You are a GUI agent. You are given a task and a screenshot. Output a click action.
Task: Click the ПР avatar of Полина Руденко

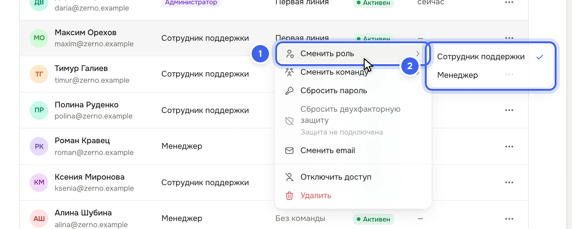pos(39,110)
